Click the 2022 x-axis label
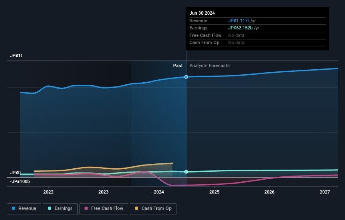The height and width of the screenshot is (220, 345). tap(48, 192)
